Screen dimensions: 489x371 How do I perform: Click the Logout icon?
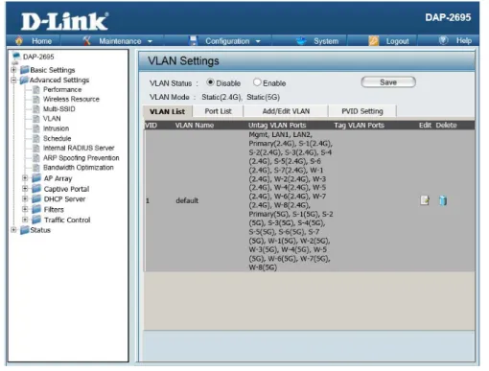click(x=373, y=41)
